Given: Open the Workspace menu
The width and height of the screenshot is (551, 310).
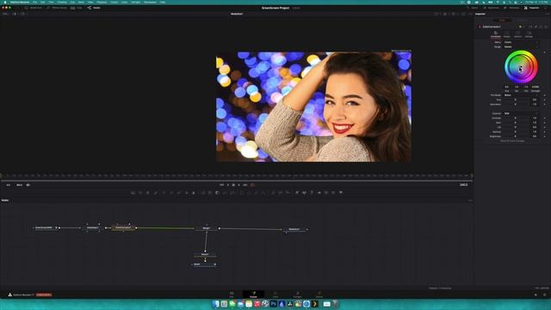Looking at the screenshot, I should tap(150, 2).
